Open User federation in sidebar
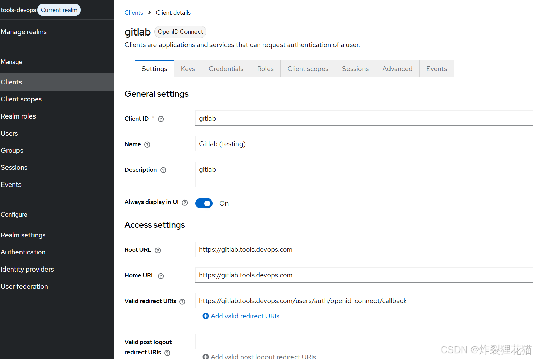Image resolution: width=533 pixels, height=359 pixels. (57, 286)
